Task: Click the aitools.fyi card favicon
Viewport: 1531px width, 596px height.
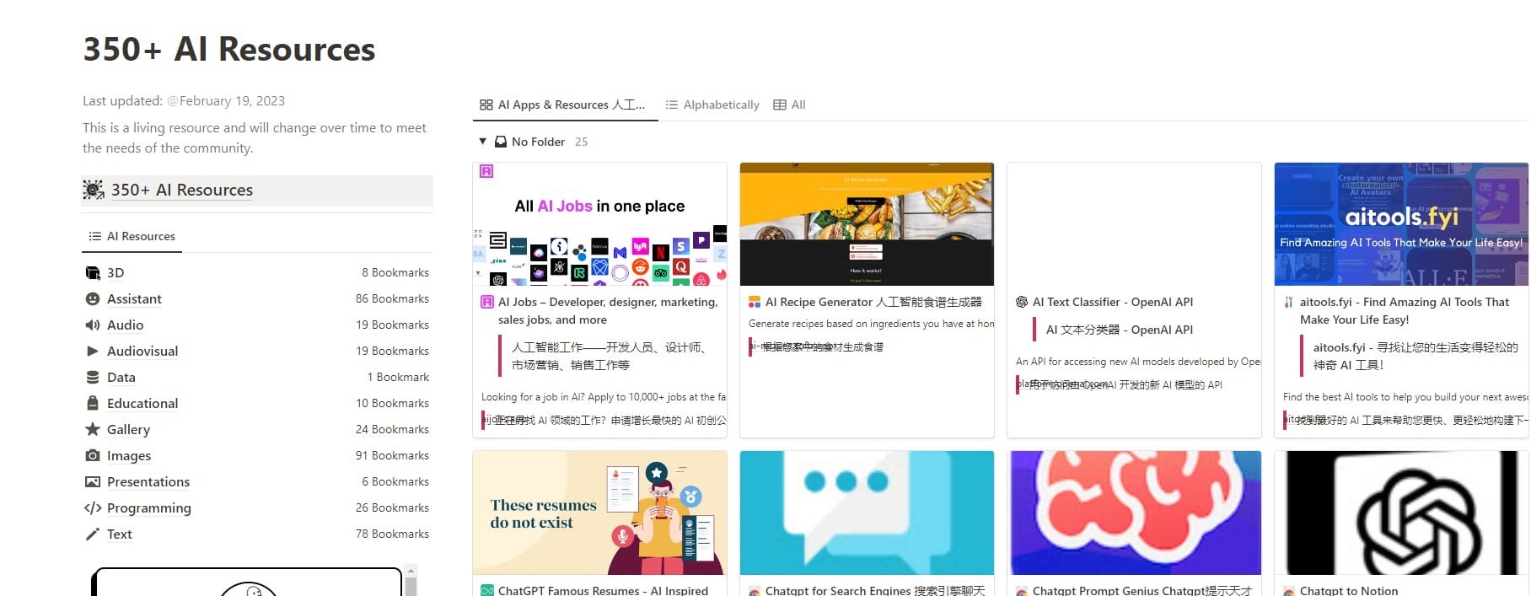Action: [x=1289, y=302]
